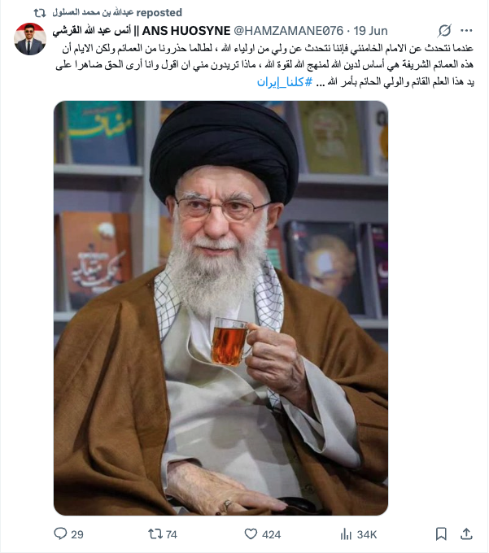Screen dimensions: 489x553
Task: Click the 29 replies count
Action: pyautogui.click(x=77, y=534)
